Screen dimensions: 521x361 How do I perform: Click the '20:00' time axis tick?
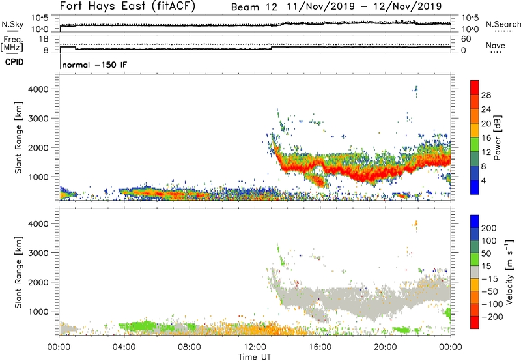point(386,347)
